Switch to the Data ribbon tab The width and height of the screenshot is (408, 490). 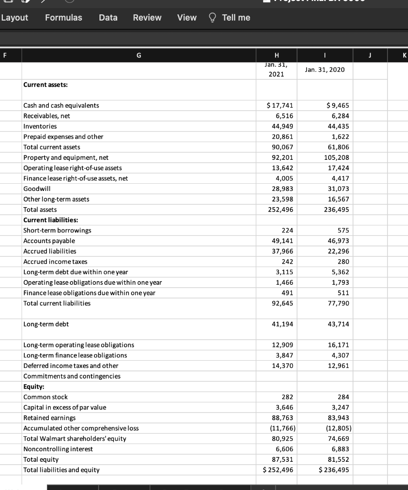pos(108,17)
